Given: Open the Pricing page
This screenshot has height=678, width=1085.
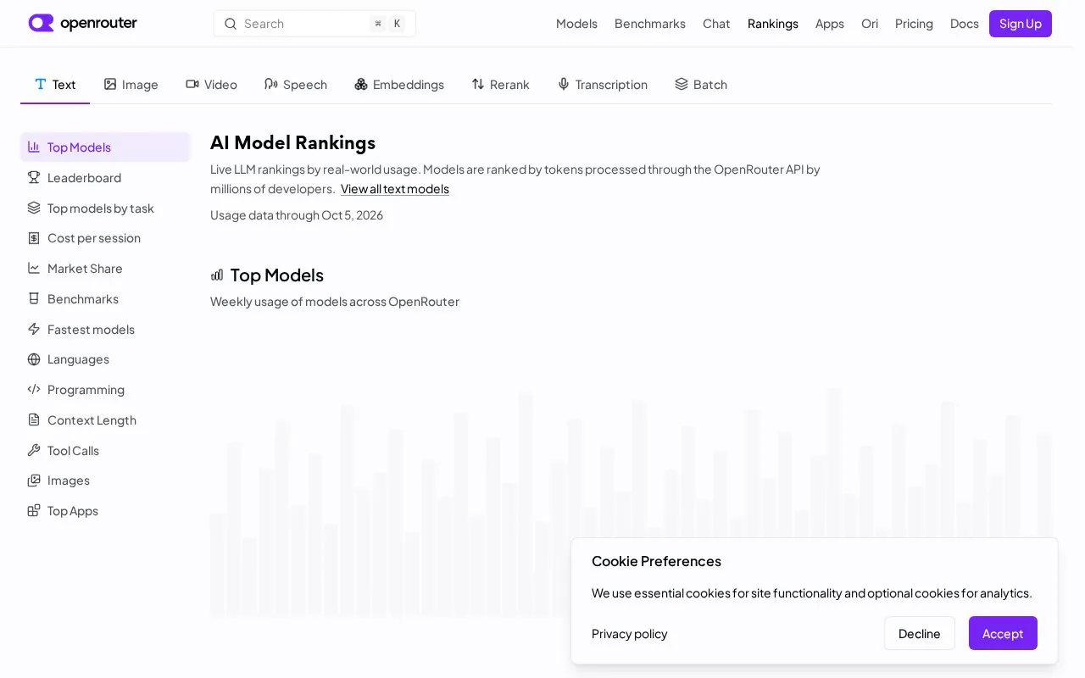Looking at the screenshot, I should point(914,24).
